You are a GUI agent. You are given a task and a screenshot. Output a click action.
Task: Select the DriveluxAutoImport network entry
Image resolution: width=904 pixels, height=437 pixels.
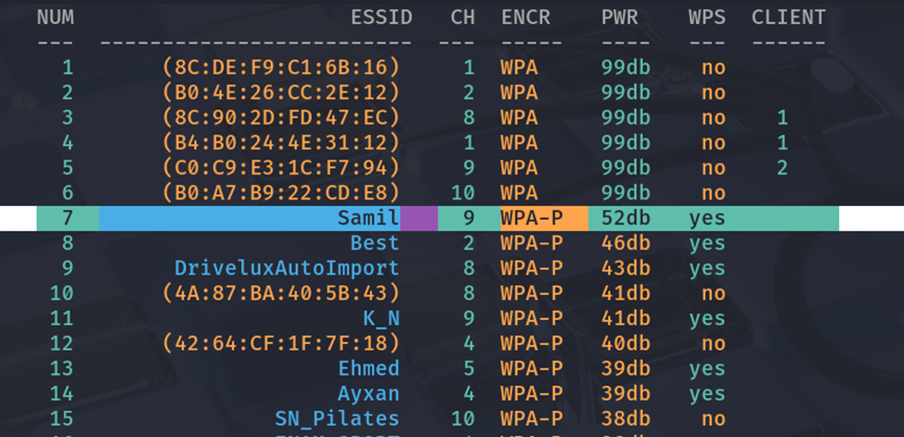pyautogui.click(x=287, y=268)
